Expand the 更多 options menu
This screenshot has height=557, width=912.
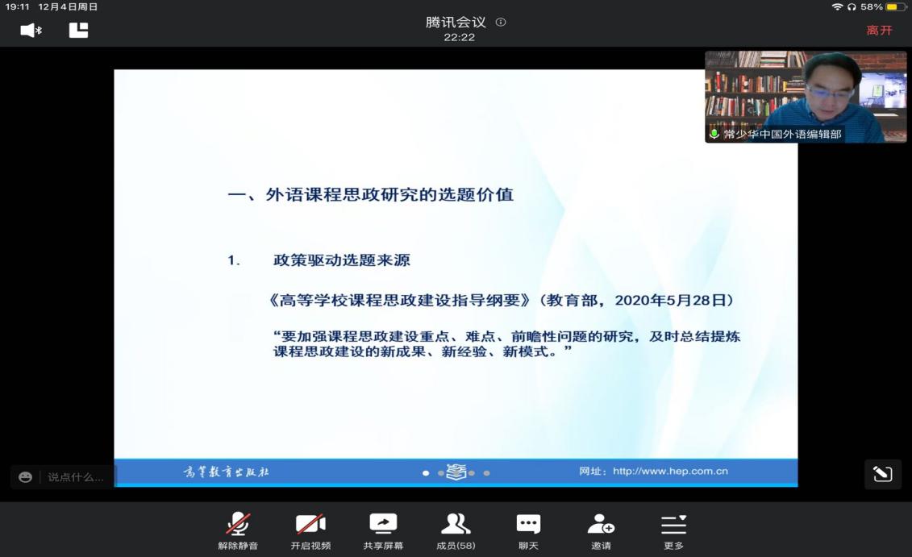coord(673,530)
